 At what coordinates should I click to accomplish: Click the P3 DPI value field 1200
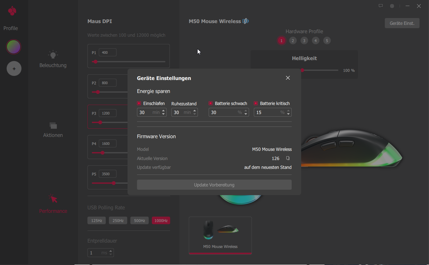click(108, 113)
